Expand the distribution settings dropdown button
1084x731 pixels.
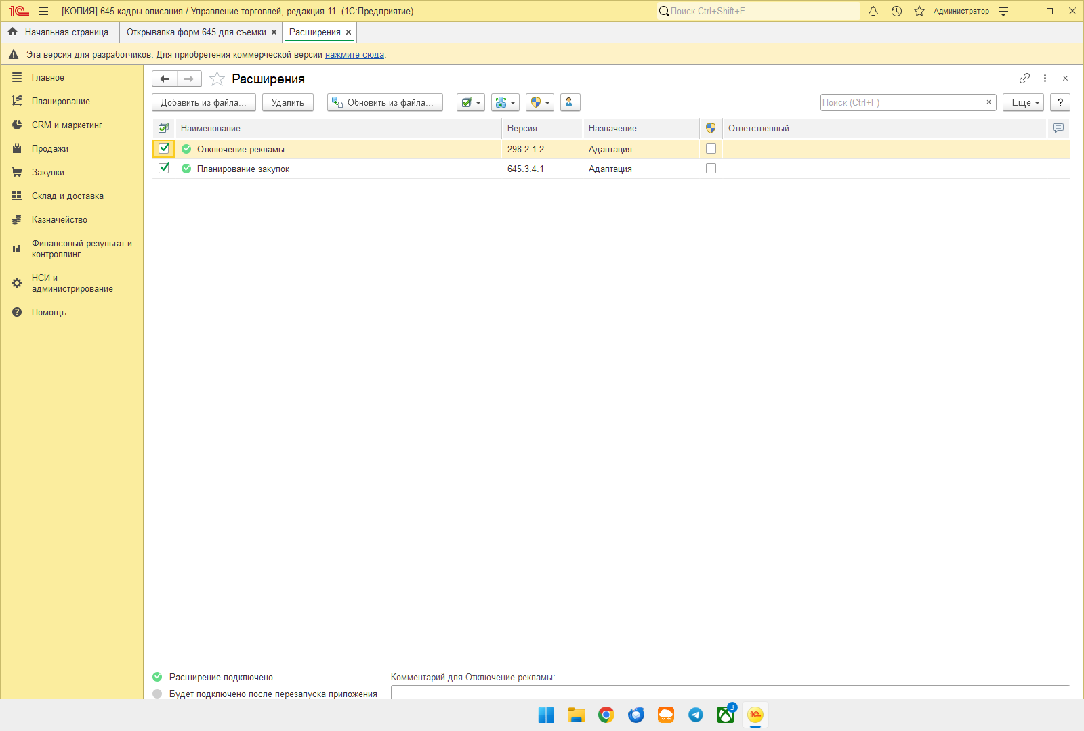[x=505, y=102]
